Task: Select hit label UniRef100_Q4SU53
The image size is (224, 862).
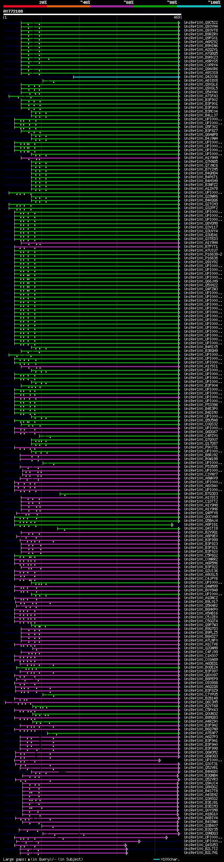Action: [201, 845]
